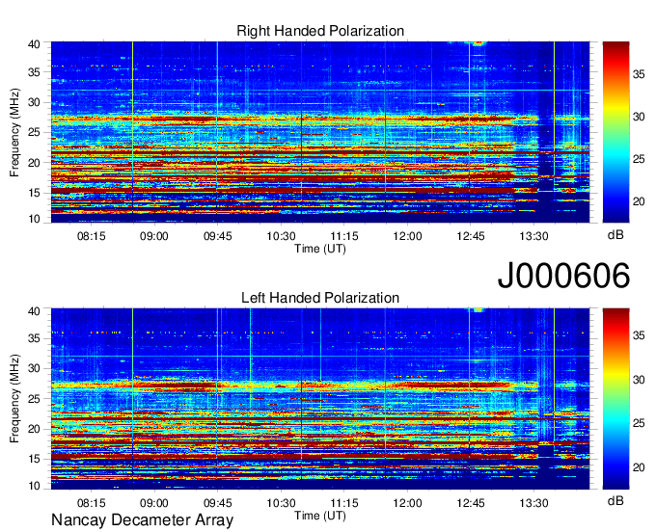Click the upper plot's "Frequency (MHz)" axis label
This screenshot has height=532, width=656.
(x=14, y=132)
